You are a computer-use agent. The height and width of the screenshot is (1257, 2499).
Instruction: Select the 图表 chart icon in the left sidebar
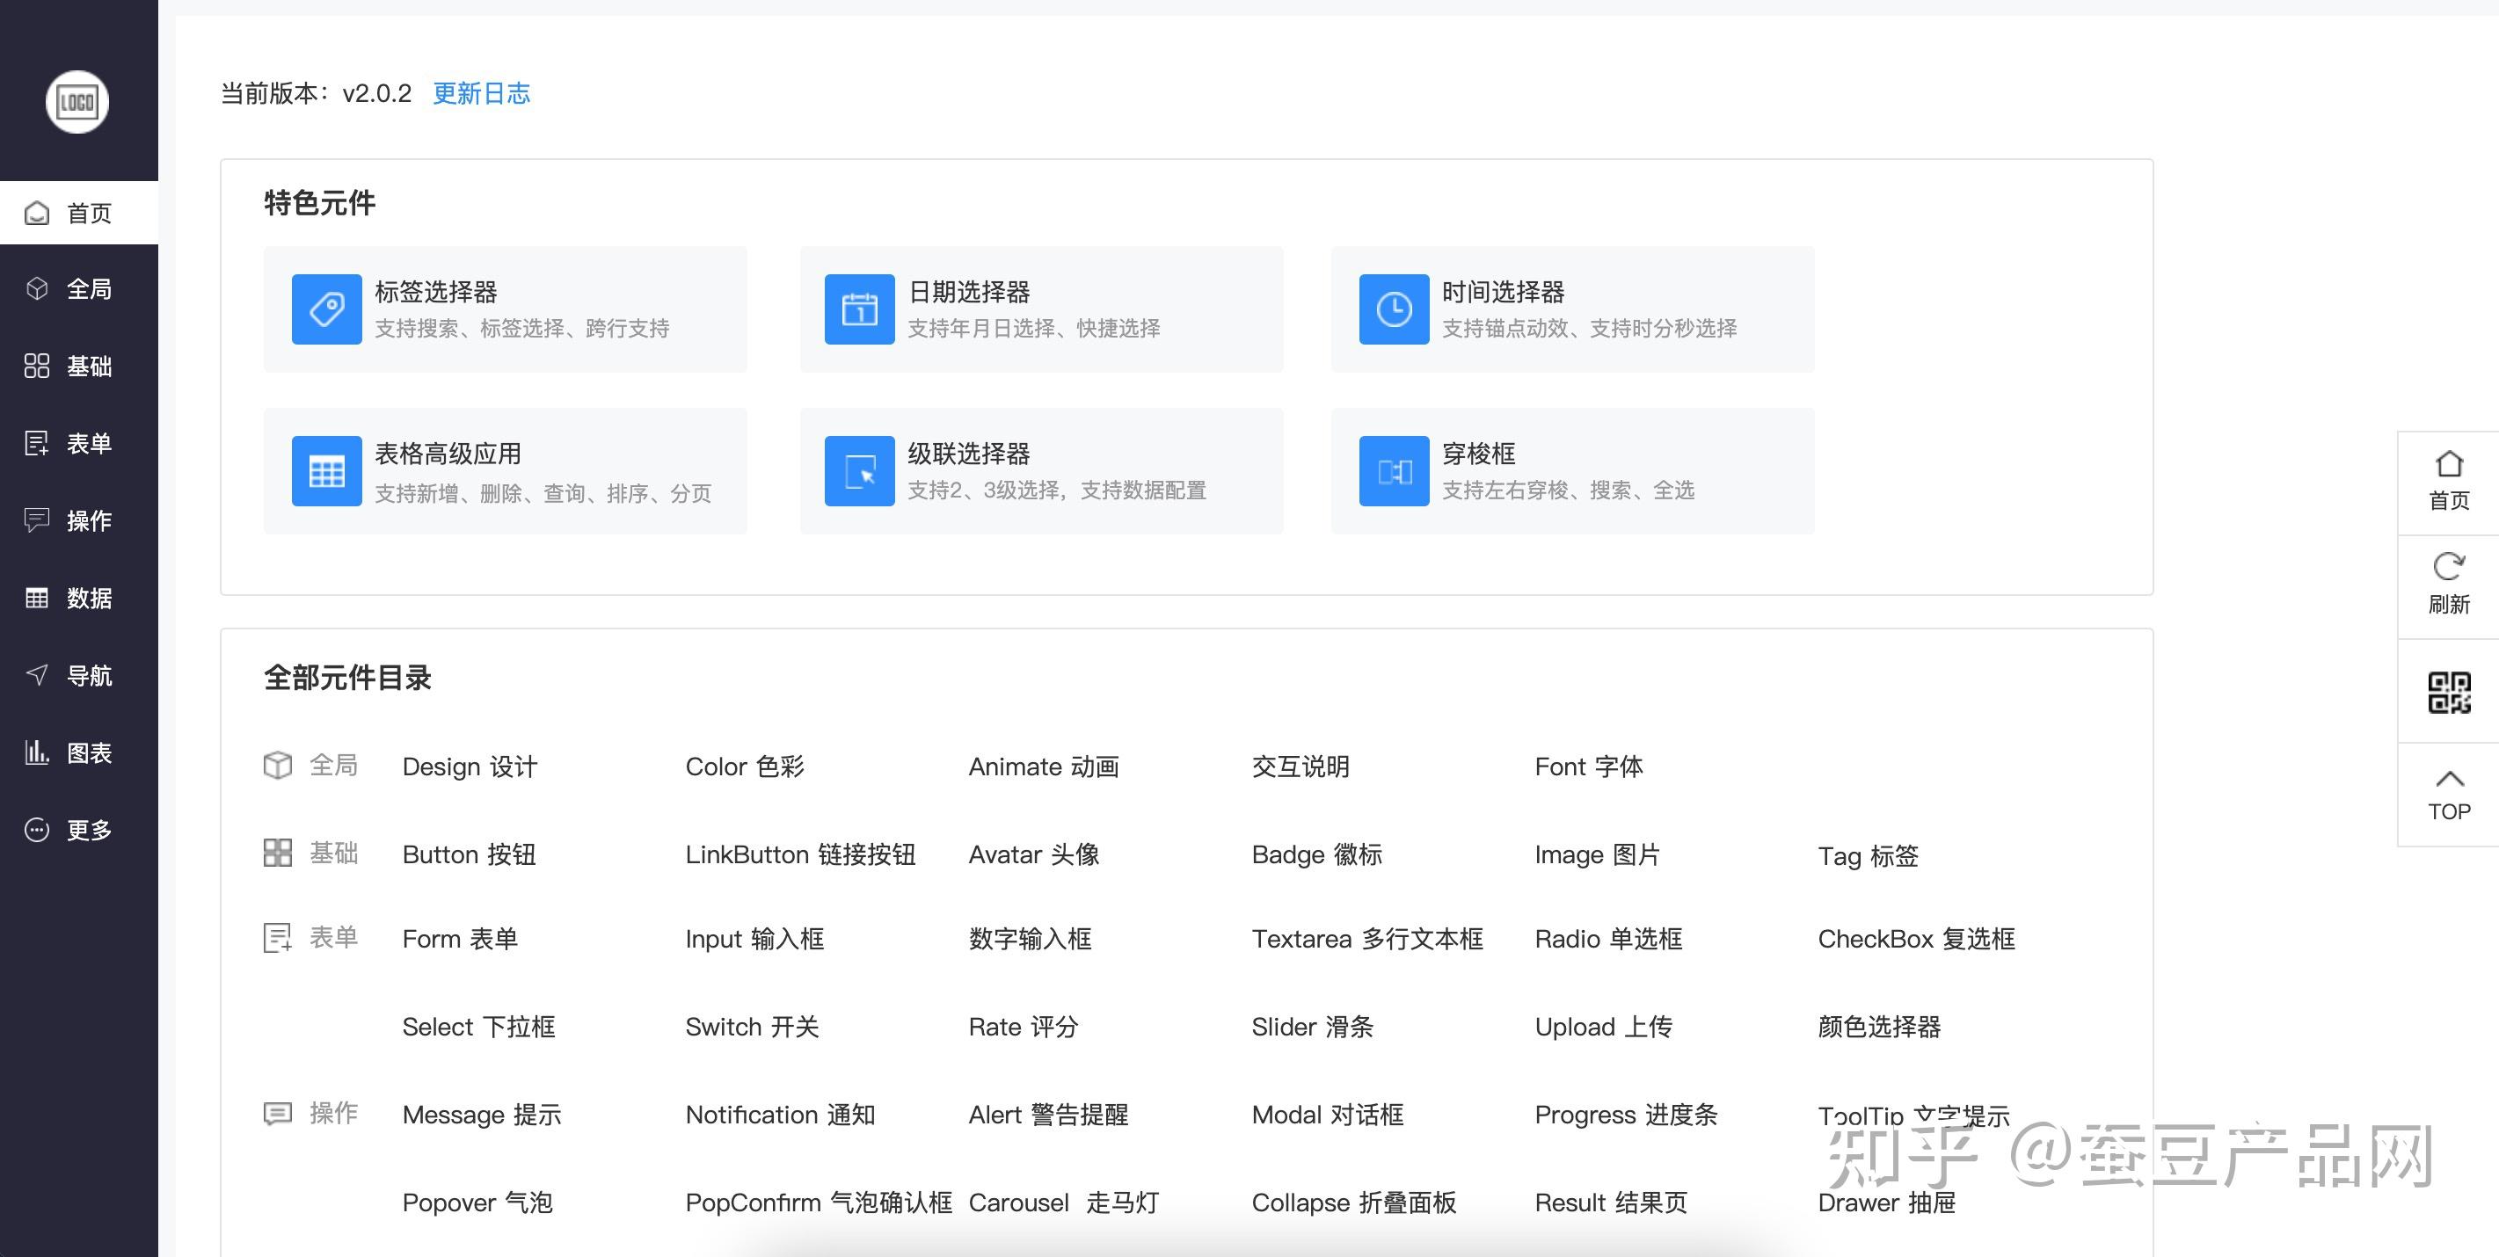[x=36, y=752]
